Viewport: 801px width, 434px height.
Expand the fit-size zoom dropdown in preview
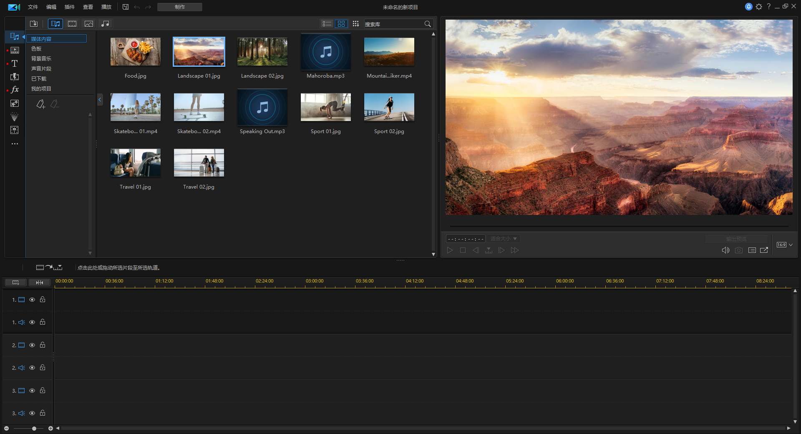(x=504, y=239)
